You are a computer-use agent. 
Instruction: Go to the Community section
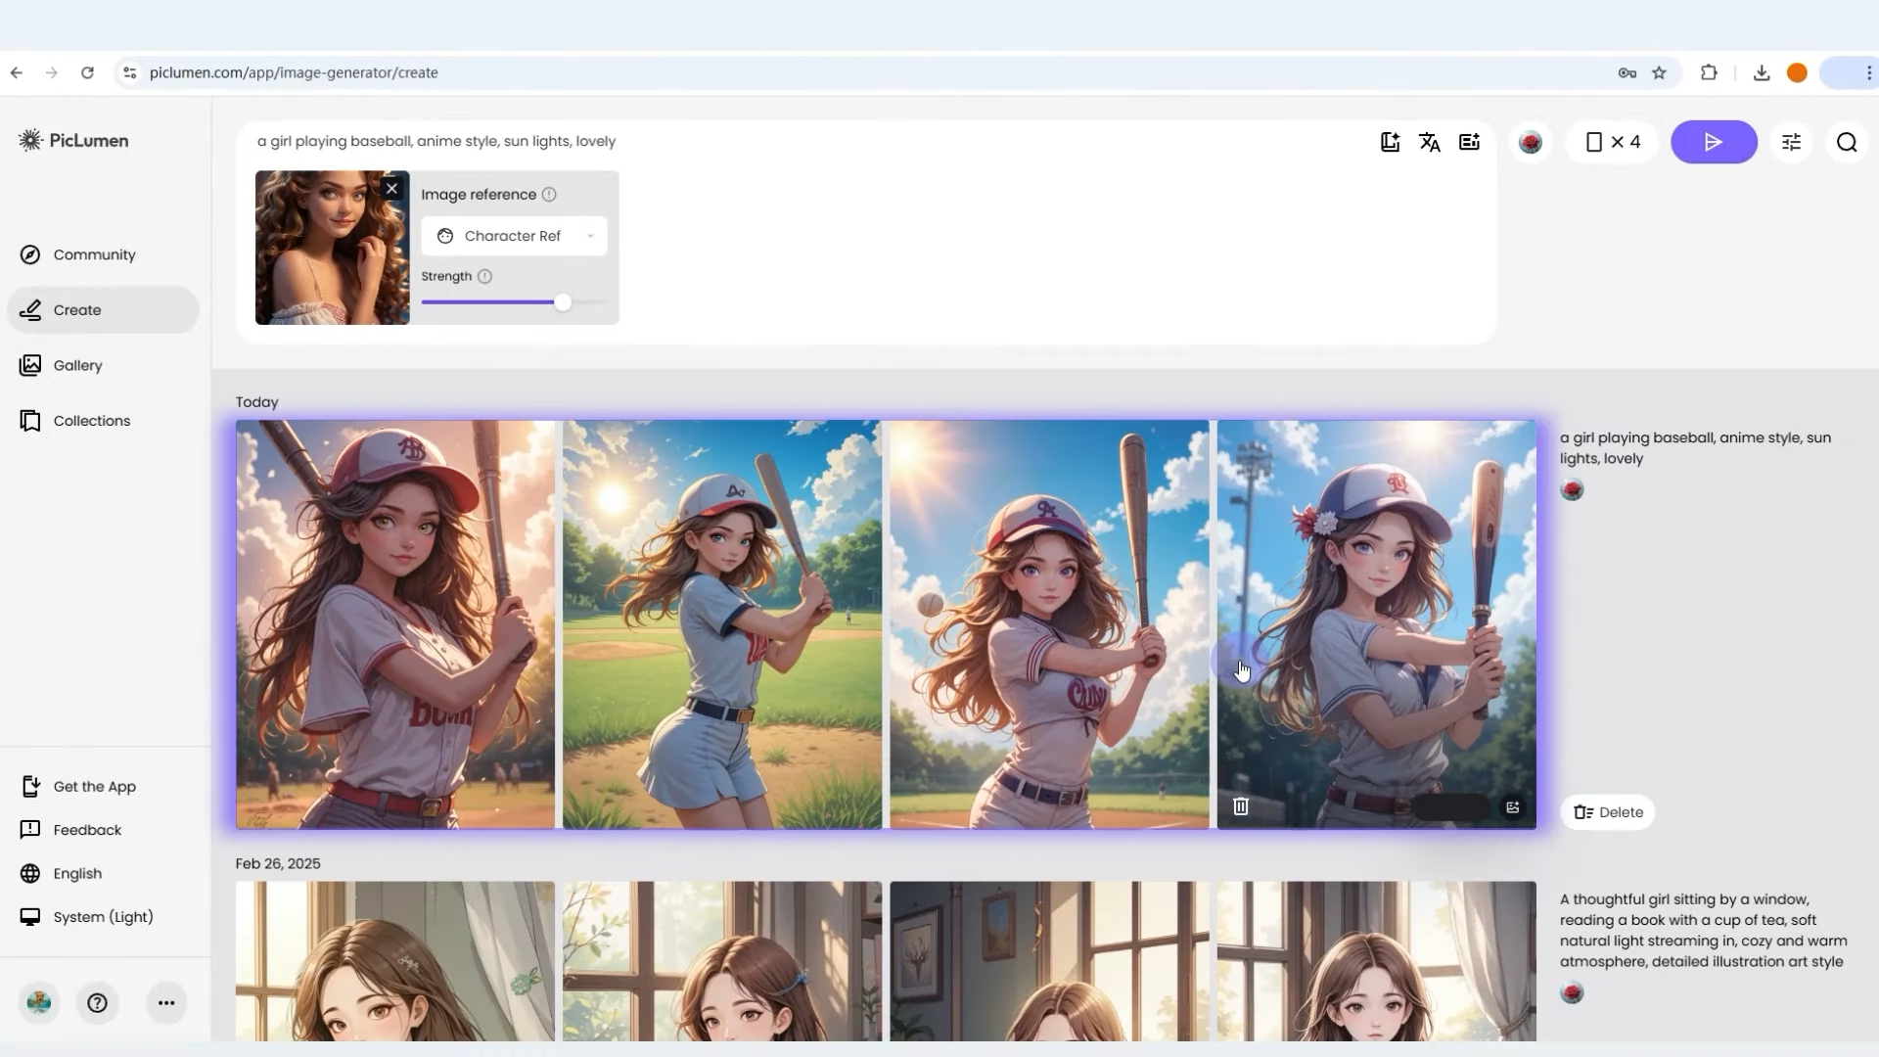pos(94,254)
